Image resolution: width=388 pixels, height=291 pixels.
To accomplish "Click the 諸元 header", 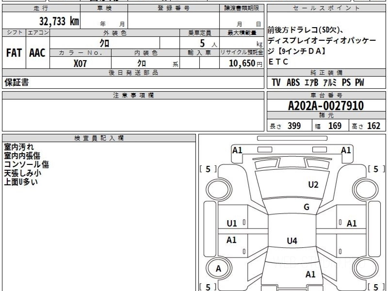I will (x=327, y=115).
